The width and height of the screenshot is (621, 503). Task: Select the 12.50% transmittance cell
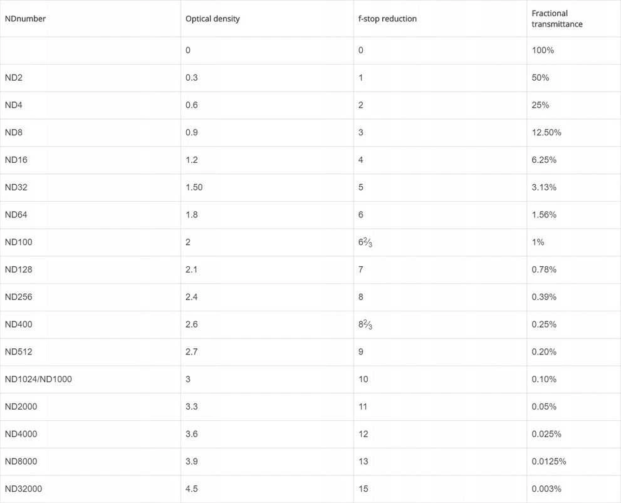point(546,132)
